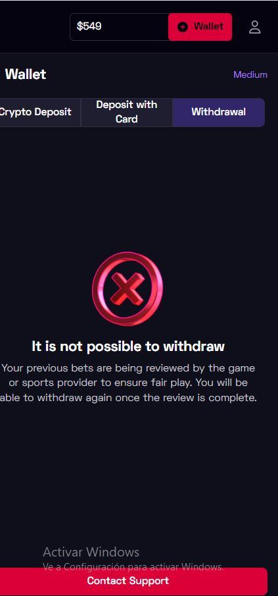Click the line "Your previous bets are being reviewed"

tap(128, 368)
